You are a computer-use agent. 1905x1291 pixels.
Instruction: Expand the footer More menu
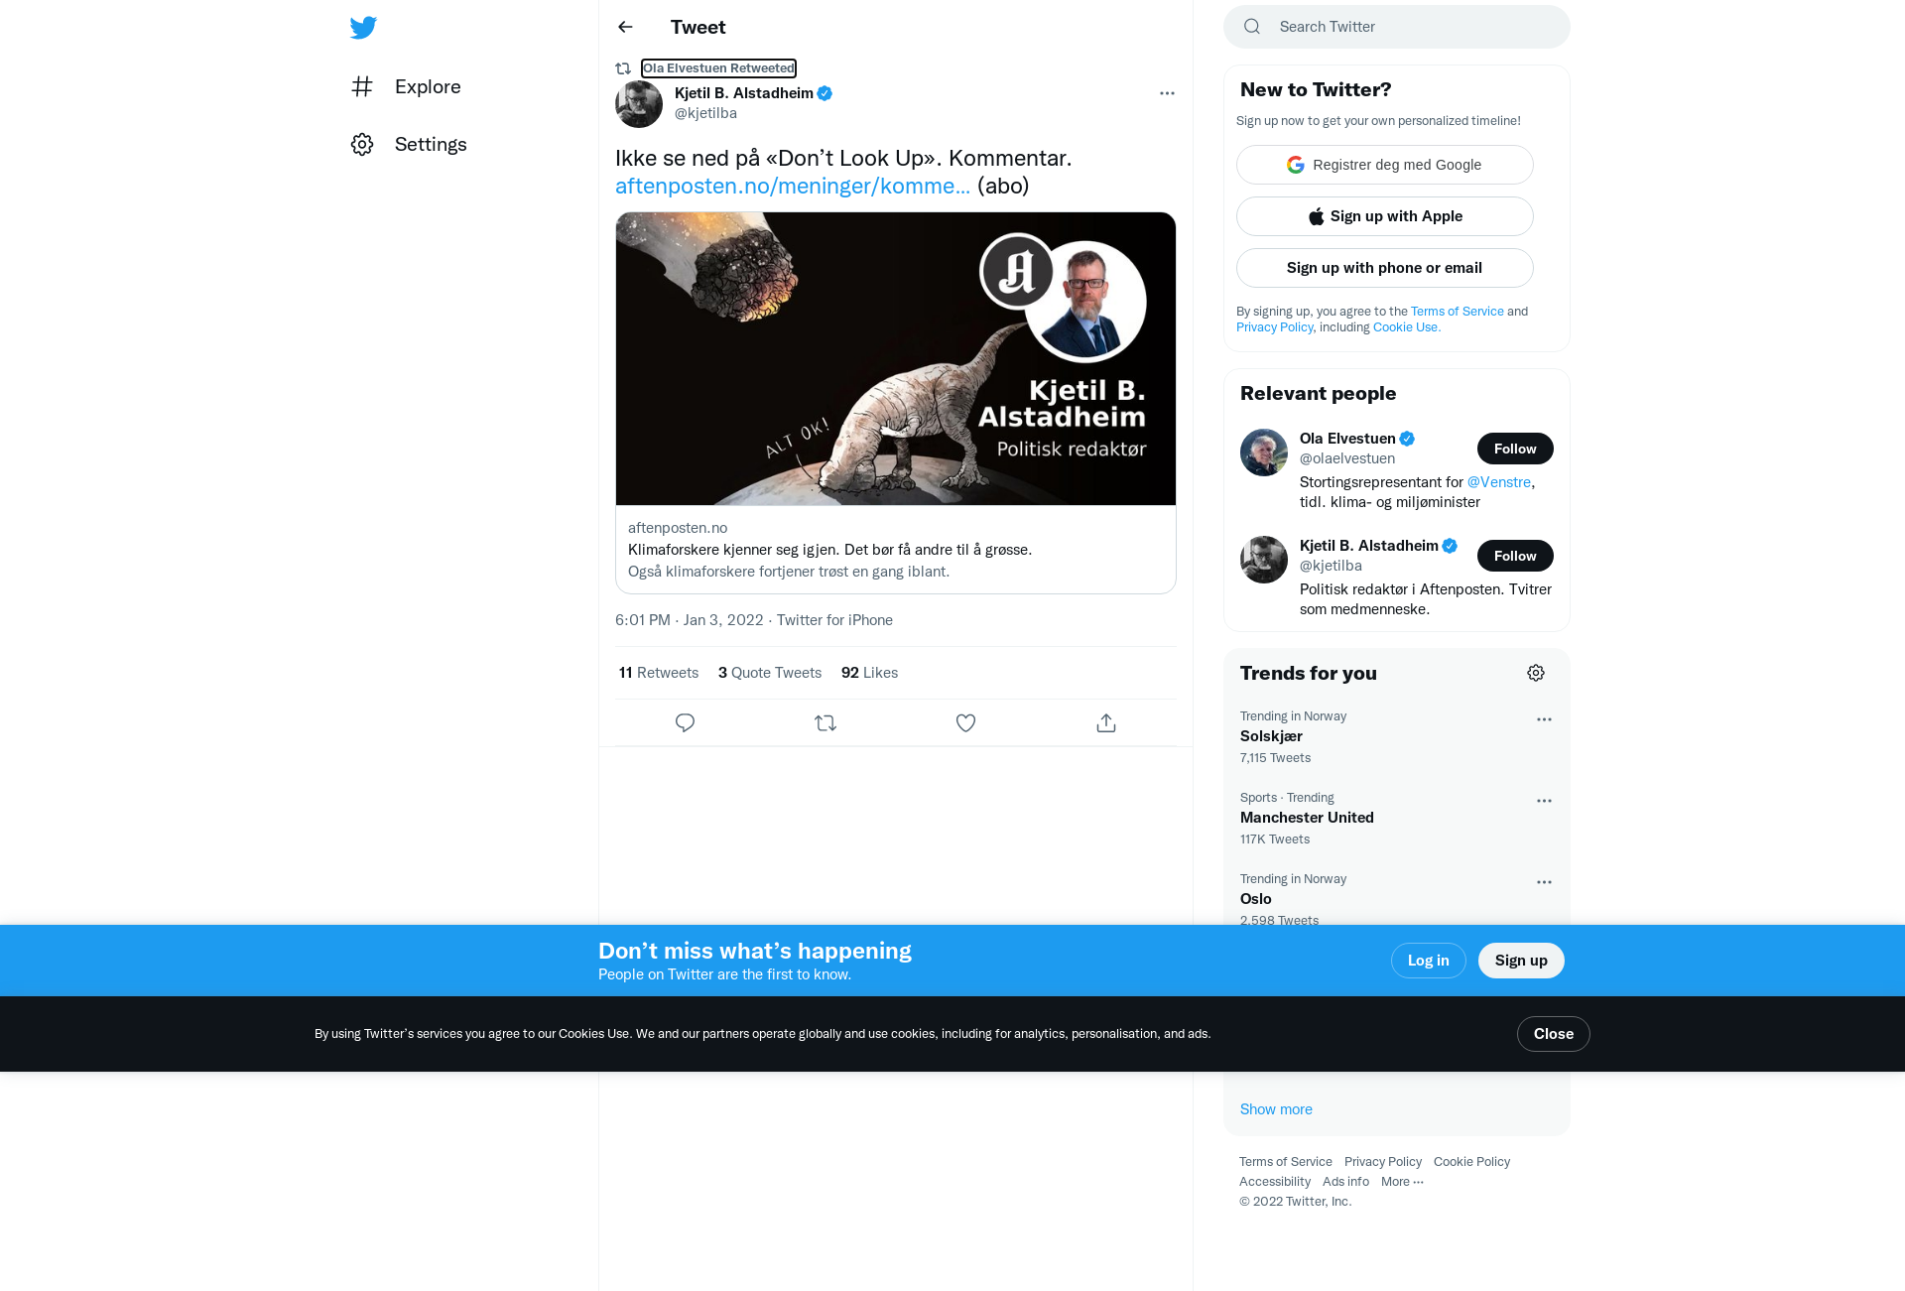pyautogui.click(x=1402, y=1182)
